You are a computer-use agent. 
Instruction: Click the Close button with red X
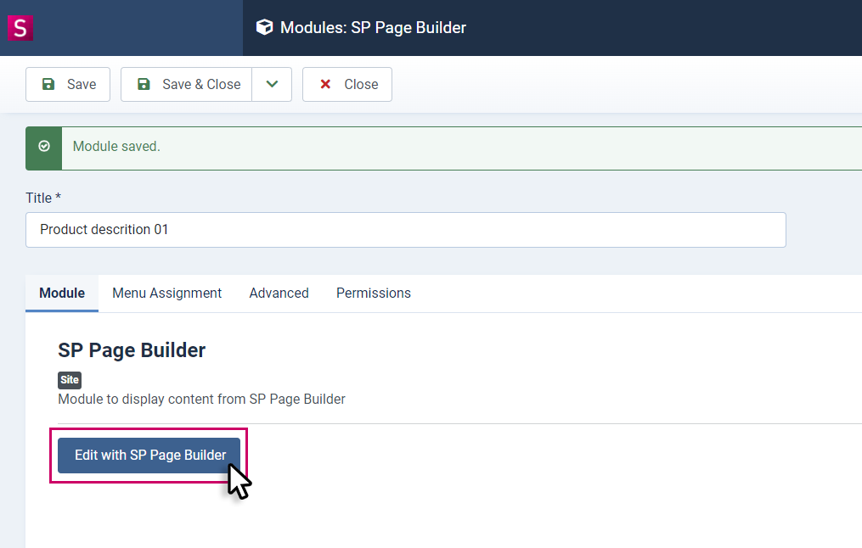click(x=347, y=85)
